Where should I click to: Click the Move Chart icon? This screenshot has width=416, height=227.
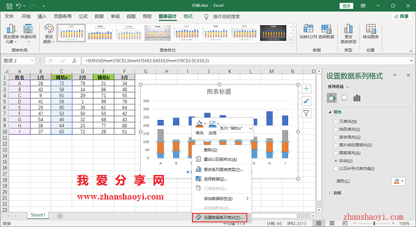click(x=371, y=29)
